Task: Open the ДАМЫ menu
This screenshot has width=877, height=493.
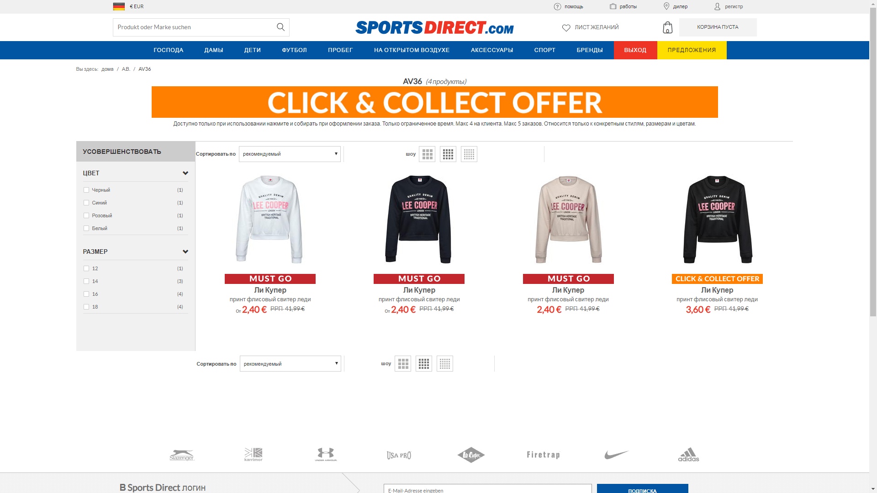Action: click(x=214, y=50)
